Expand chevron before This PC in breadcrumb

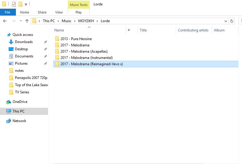point(39,21)
